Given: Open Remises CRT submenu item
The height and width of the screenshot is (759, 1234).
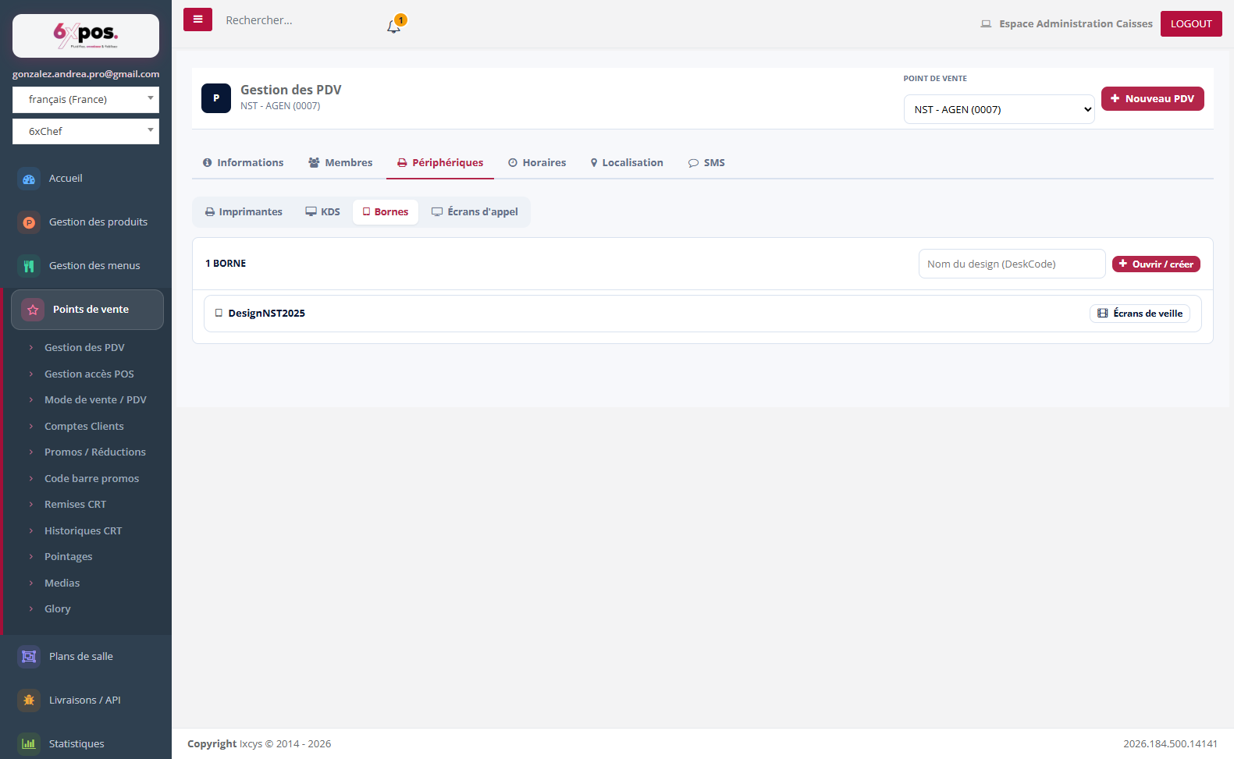Looking at the screenshot, I should [75, 505].
